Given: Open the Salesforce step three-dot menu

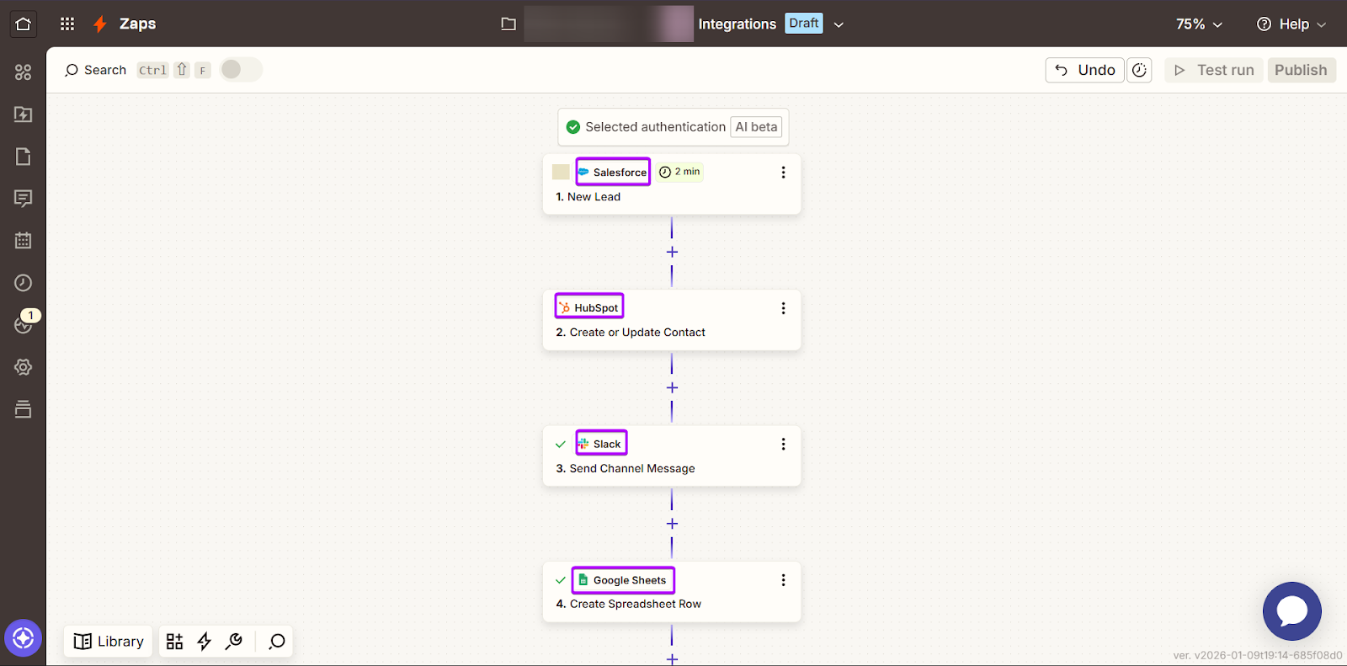Looking at the screenshot, I should (783, 172).
